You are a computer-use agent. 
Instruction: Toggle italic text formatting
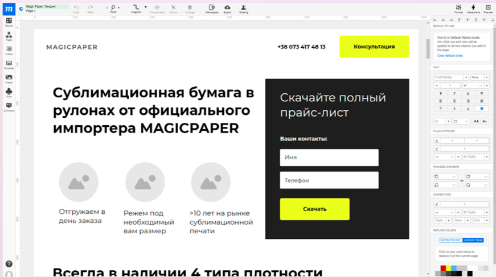454,93
